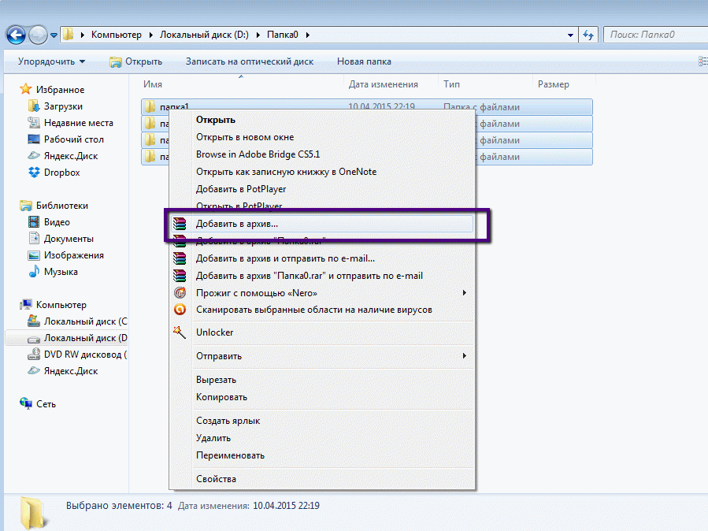Click WinRAR icon beside Папка0.rar e-mail entry
Viewport: 708px width, 531px height.
180,276
